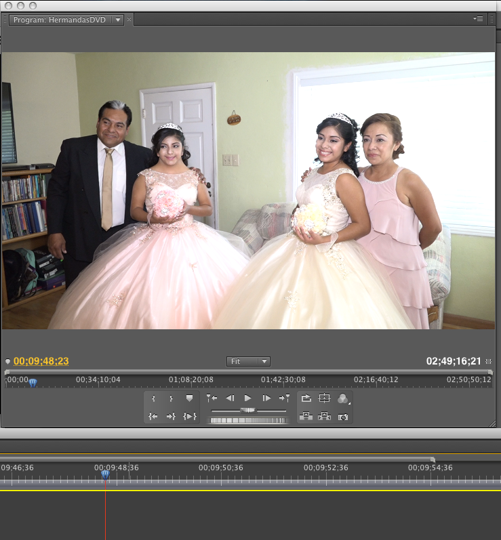The width and height of the screenshot is (501, 540).
Task: Select the Program: HermandasDVD tab
Action: click(60, 20)
